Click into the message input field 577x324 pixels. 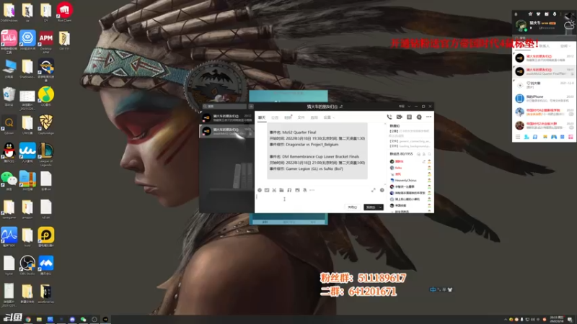click(320, 199)
